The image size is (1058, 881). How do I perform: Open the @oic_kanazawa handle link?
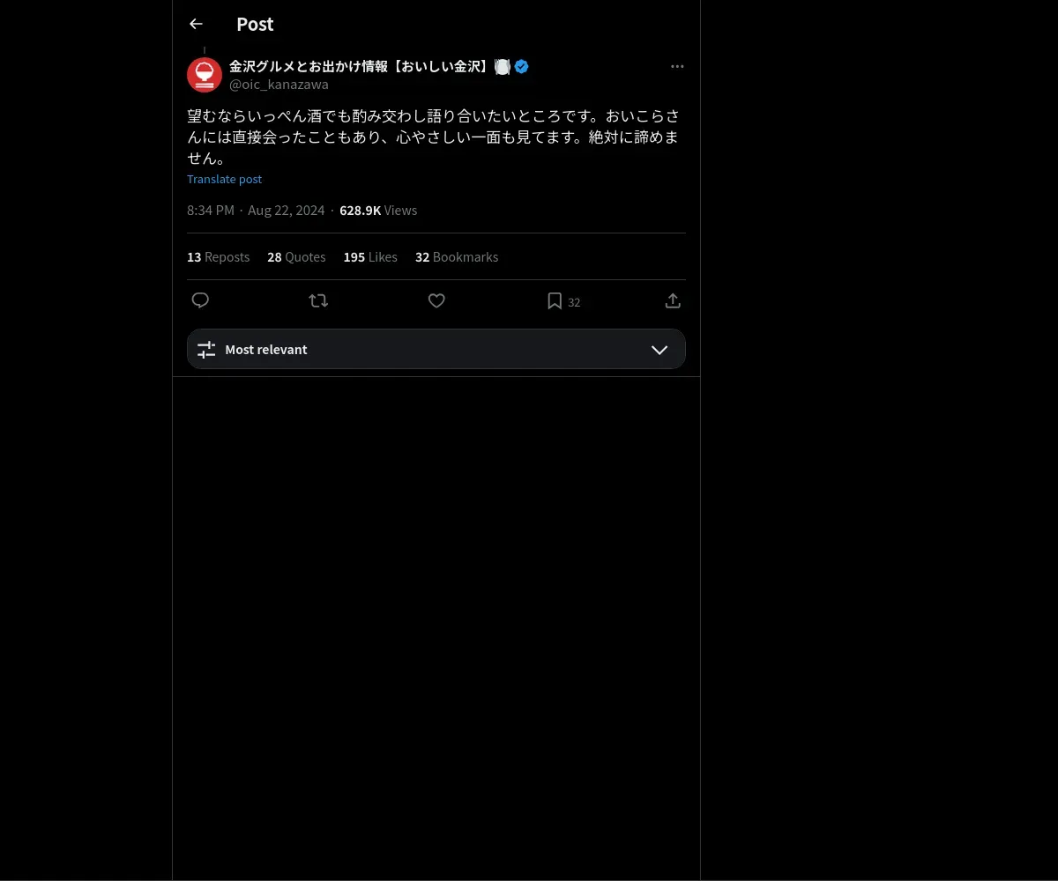tap(279, 85)
